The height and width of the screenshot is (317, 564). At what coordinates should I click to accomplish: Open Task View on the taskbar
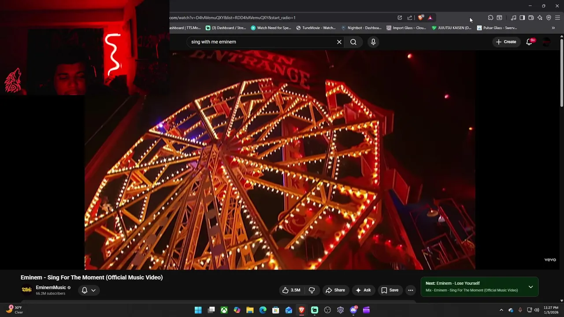(x=211, y=310)
